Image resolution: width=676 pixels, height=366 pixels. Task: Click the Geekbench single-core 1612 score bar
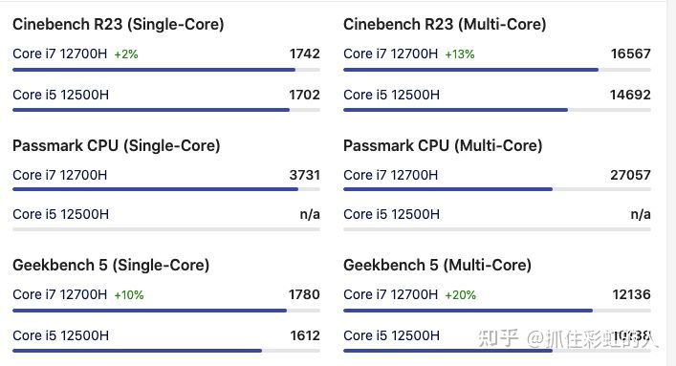pyautogui.click(x=166, y=351)
